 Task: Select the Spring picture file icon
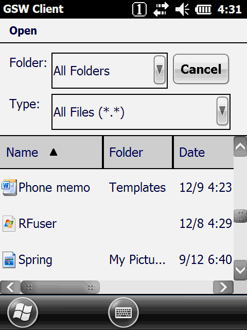click(9, 260)
